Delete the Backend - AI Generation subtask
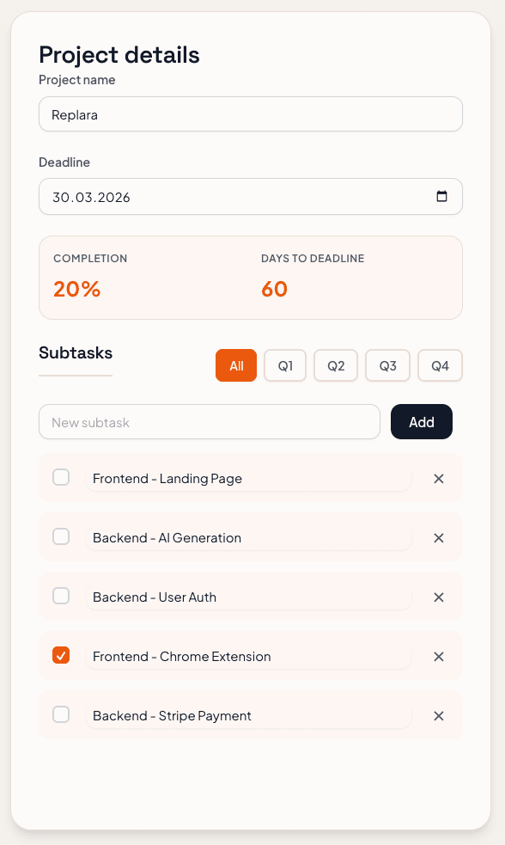 439,537
